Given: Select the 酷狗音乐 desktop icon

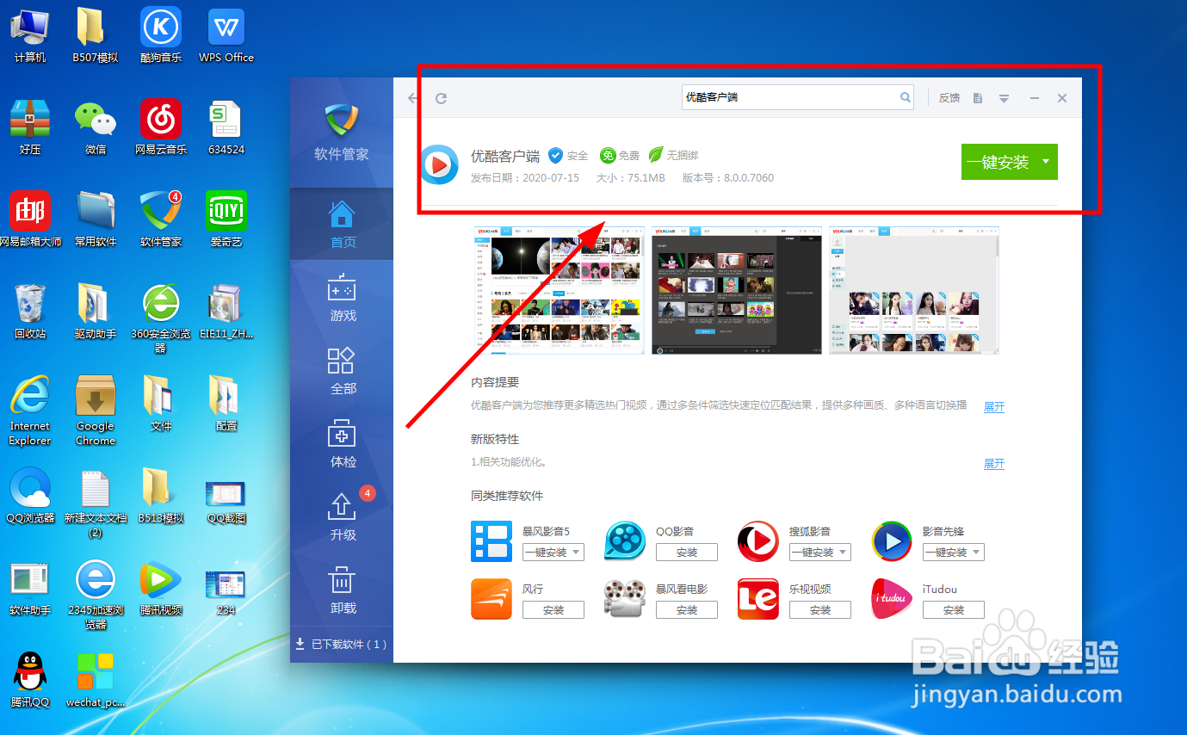Looking at the screenshot, I should [x=161, y=35].
